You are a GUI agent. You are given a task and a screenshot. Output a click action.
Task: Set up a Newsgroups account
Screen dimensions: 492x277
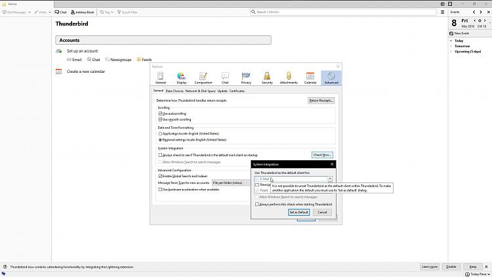(x=118, y=59)
